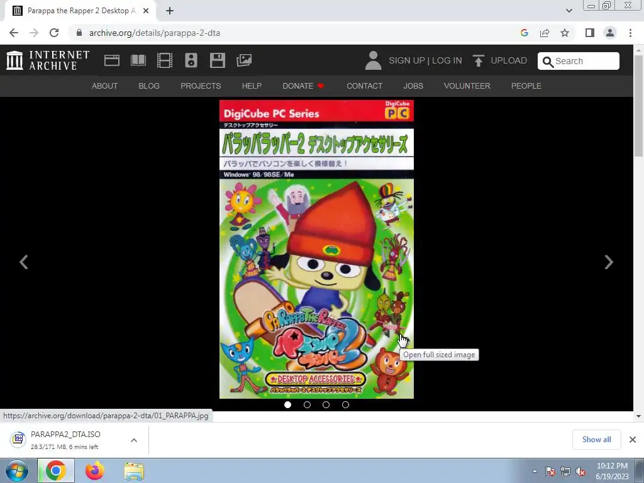The image size is (644, 483).
Task: Open the taskbar clock and date
Action: click(x=613, y=471)
